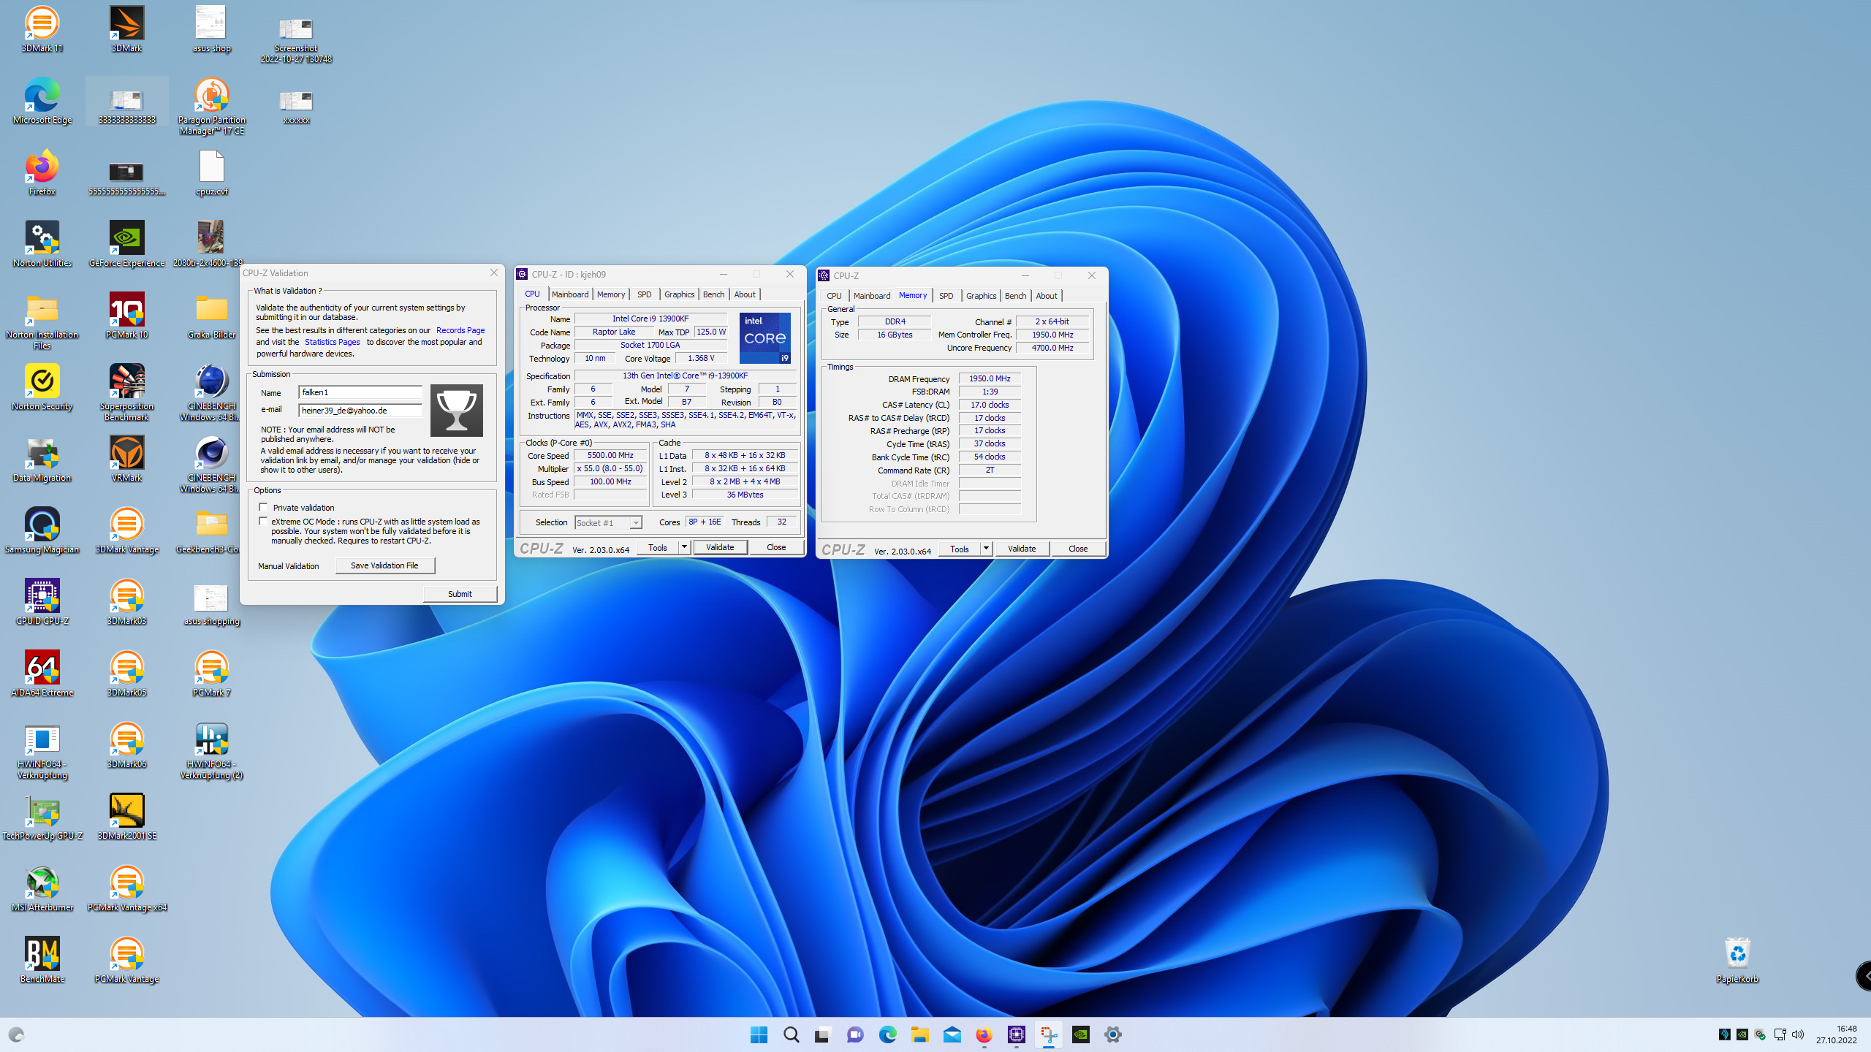1871x1052 pixels.
Task: Open SPD tab in right CPU-Z window
Action: tap(946, 296)
